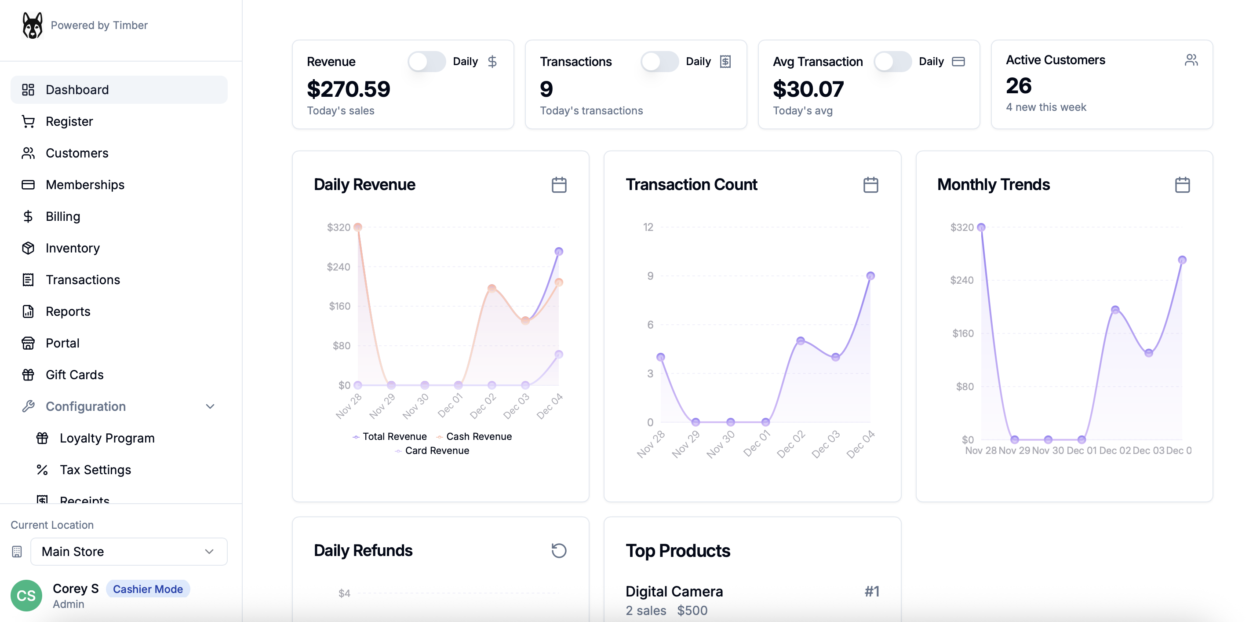Screen dimensions: 1260x622
Task: Open the Register screen from sidebar
Action: tap(69, 121)
